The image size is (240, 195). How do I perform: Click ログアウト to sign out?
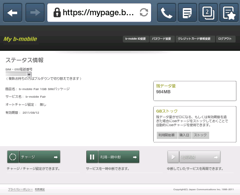pyautogui.click(x=226, y=39)
